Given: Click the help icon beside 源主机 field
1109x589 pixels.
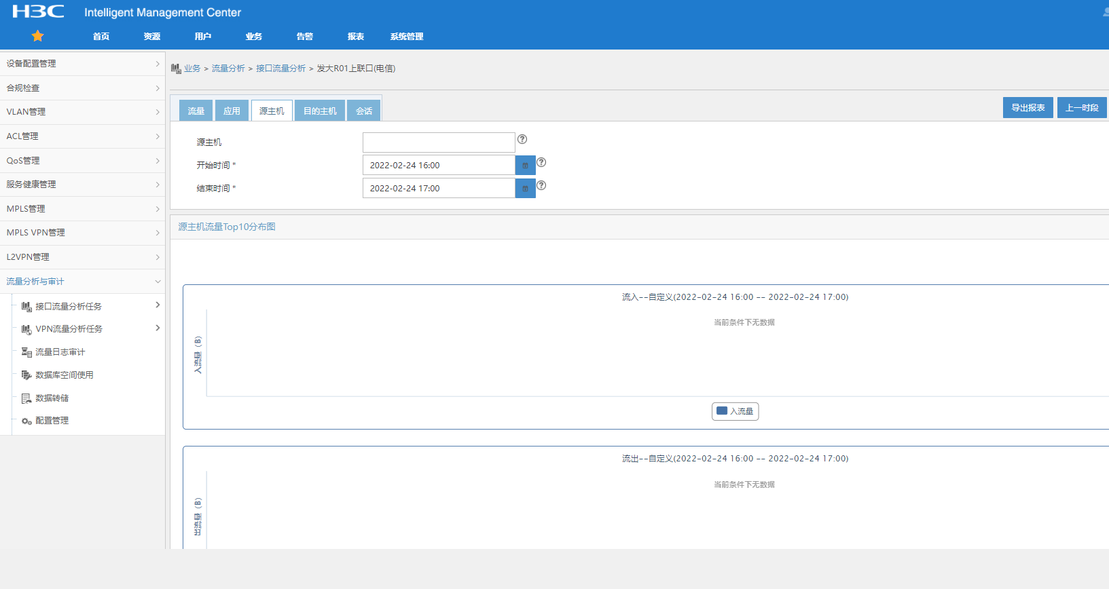Looking at the screenshot, I should click(522, 139).
